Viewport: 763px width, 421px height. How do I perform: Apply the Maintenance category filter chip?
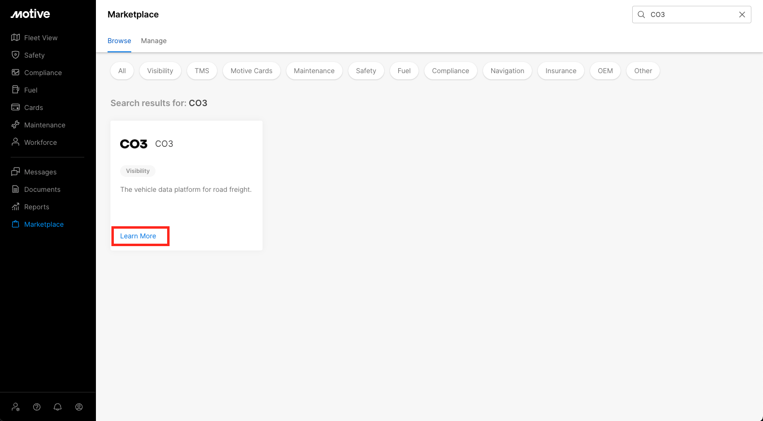(x=314, y=71)
